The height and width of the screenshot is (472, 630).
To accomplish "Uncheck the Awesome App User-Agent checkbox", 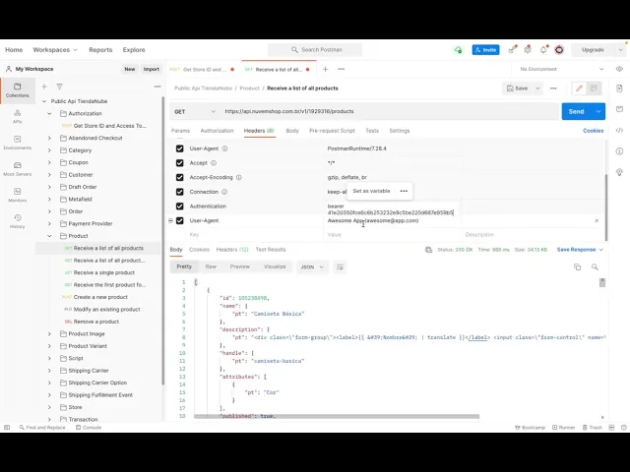I will [179, 220].
